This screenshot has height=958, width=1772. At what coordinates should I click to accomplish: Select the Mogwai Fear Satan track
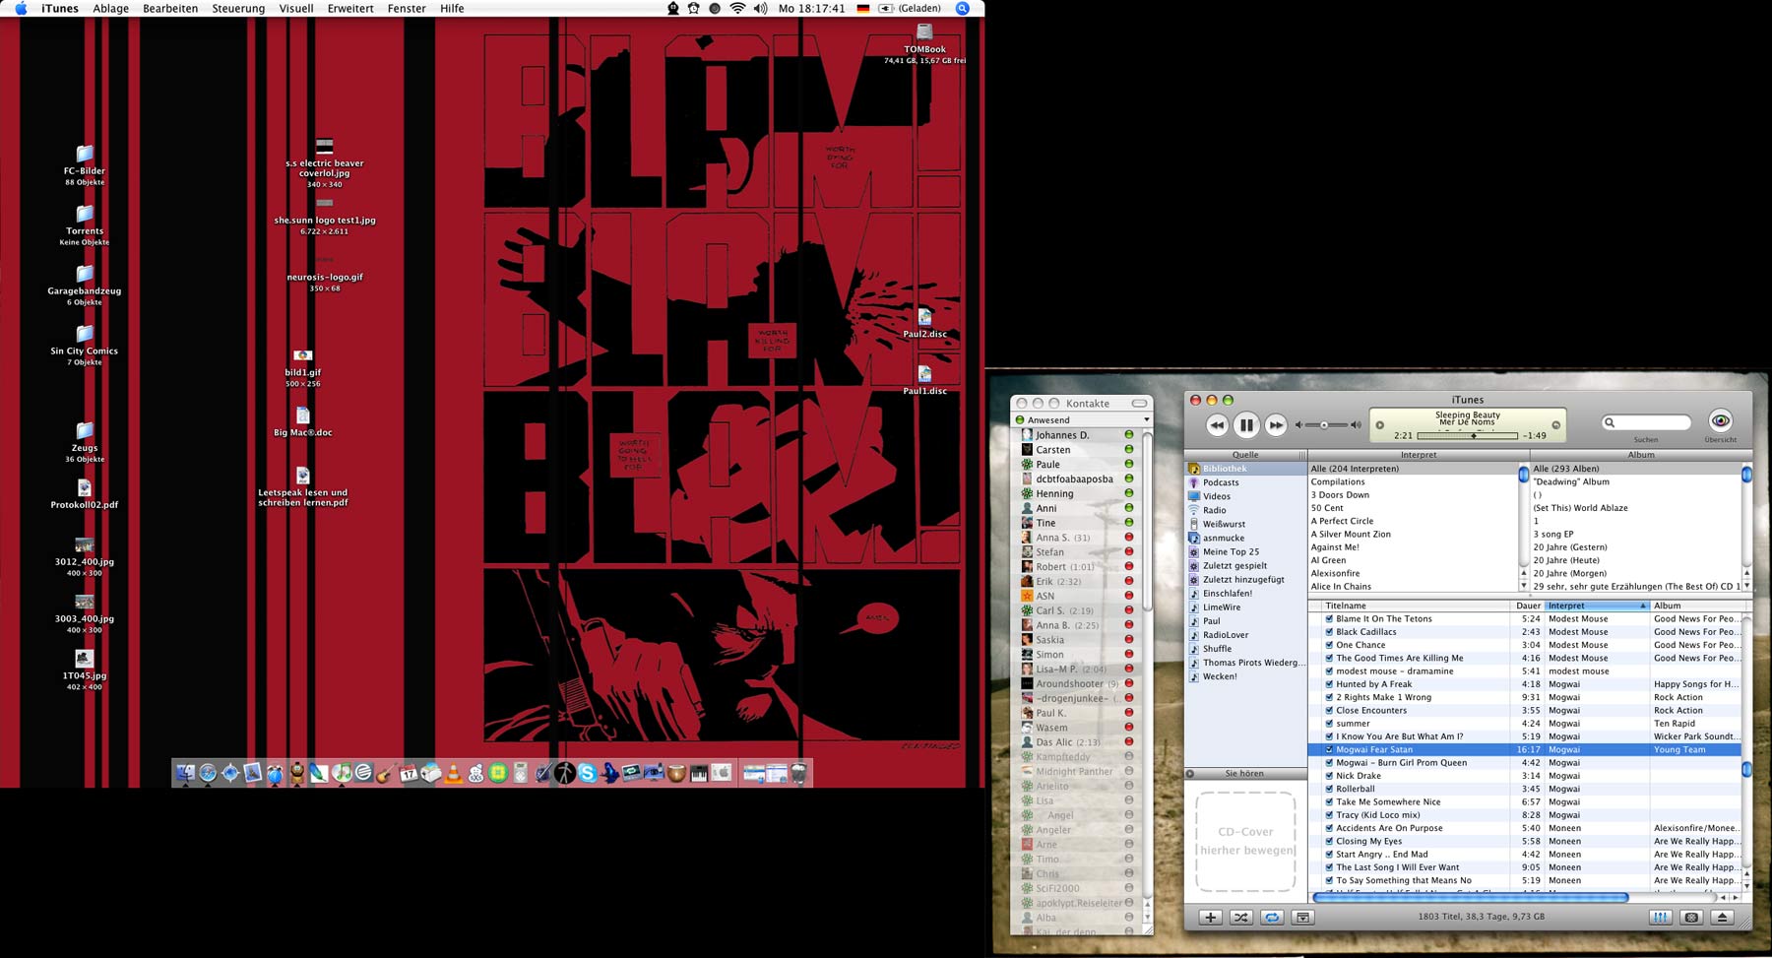(x=1524, y=749)
